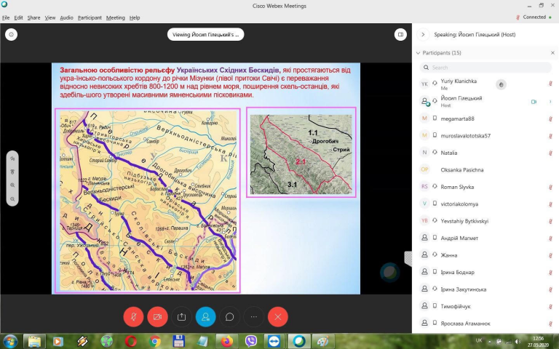Collapse the Participants (15) section
Image resolution: width=559 pixels, height=349 pixels.
[418, 52]
